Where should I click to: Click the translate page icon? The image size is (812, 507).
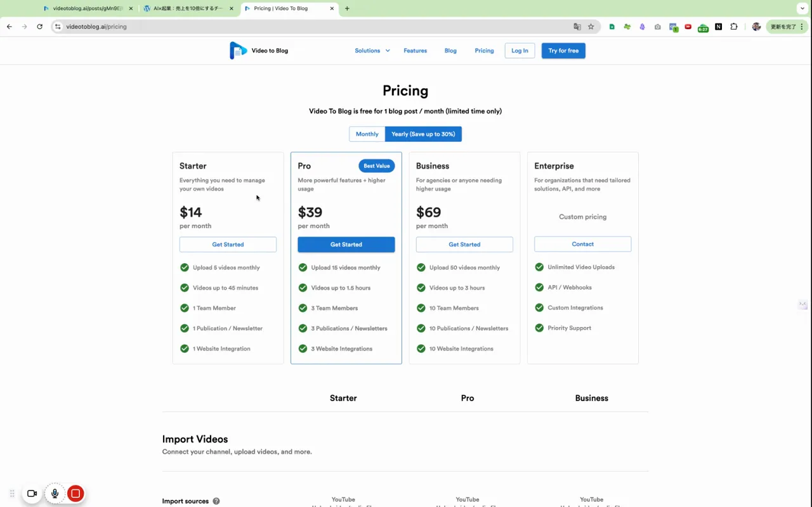tap(577, 27)
